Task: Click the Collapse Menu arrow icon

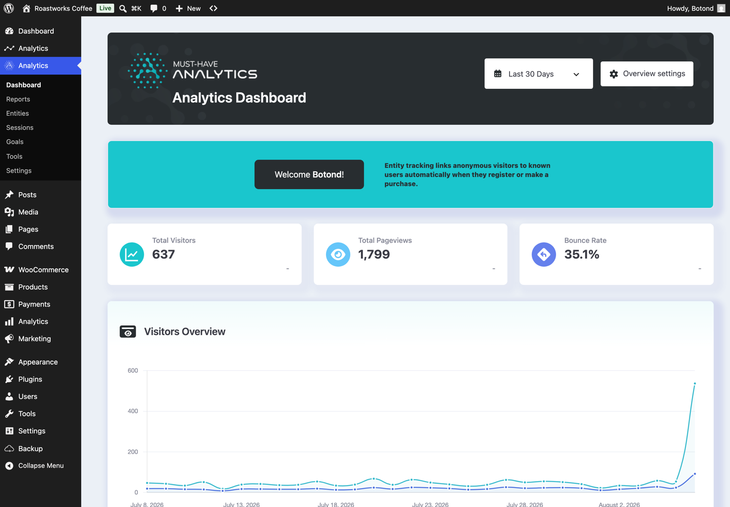Action: point(9,465)
